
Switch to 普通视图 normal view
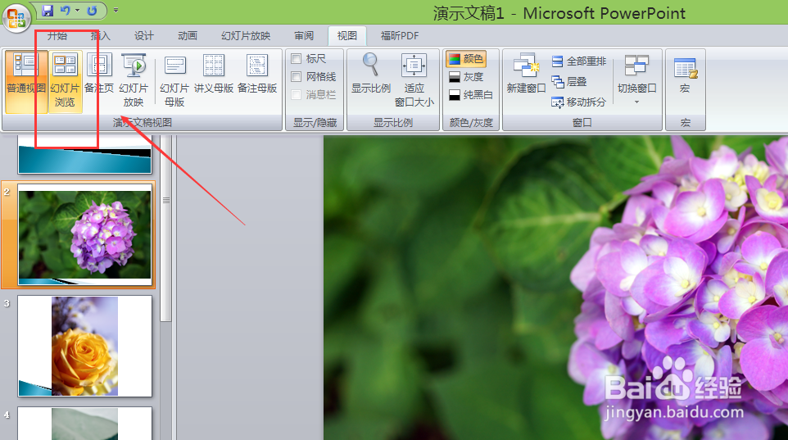pyautogui.click(x=26, y=81)
